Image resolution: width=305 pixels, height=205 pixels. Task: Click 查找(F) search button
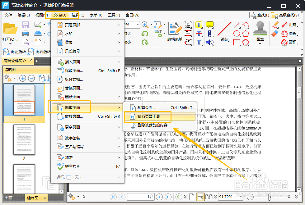259,15
